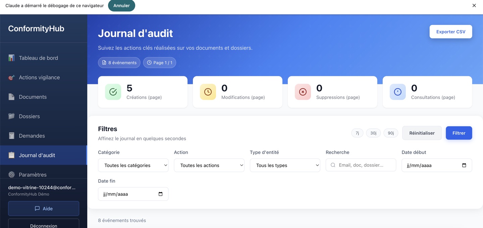Click the Recherche search field

(361, 165)
